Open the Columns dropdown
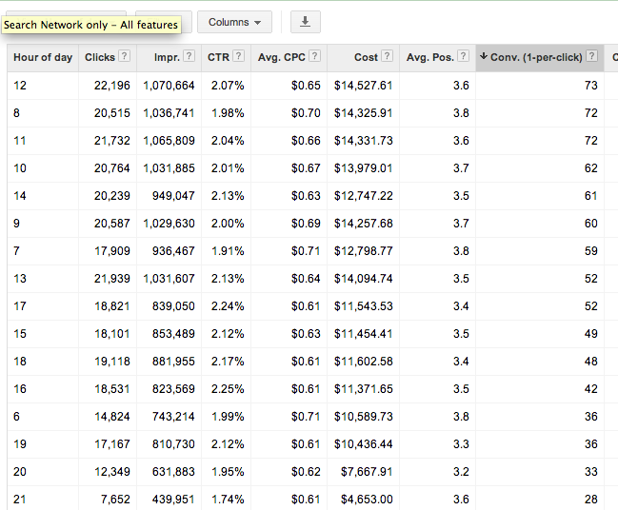The height and width of the screenshot is (510, 618). 234,22
